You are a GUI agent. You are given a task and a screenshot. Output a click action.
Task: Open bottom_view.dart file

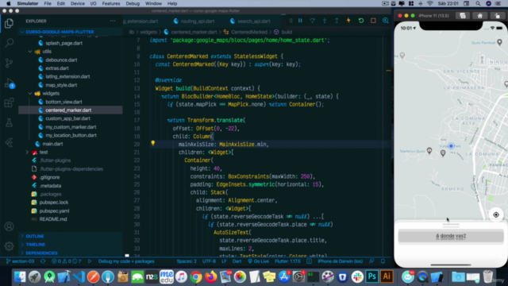63,102
